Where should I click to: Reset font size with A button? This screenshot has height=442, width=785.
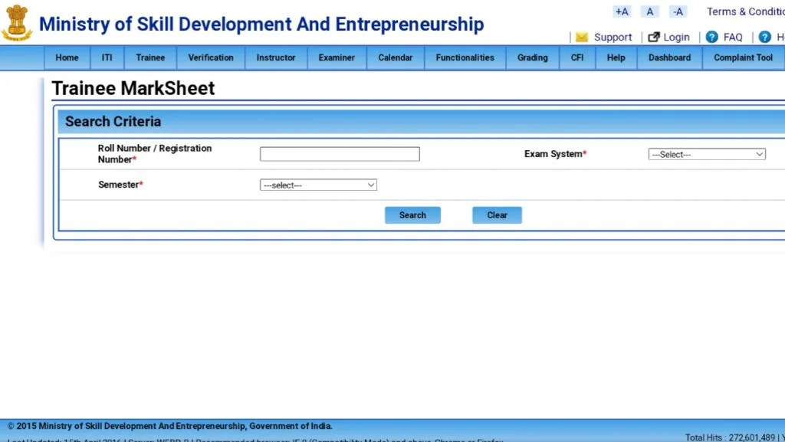click(x=650, y=11)
